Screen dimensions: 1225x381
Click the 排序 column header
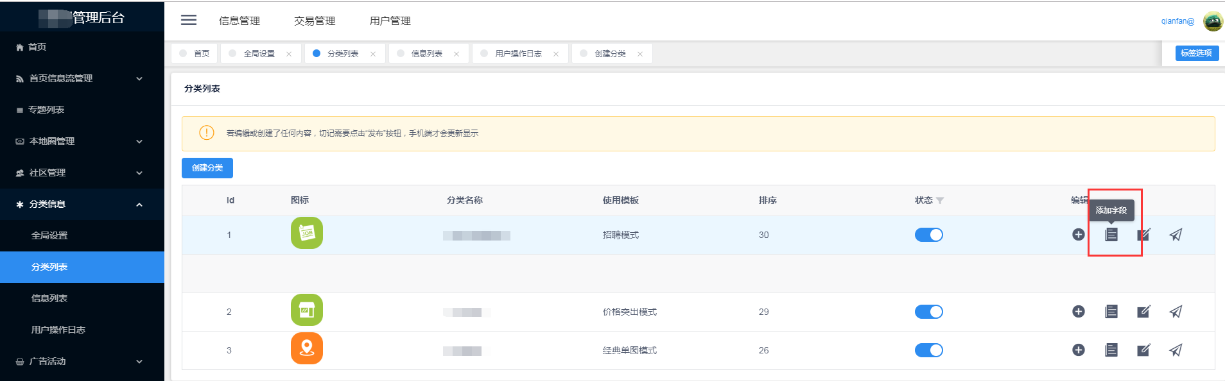[768, 200]
